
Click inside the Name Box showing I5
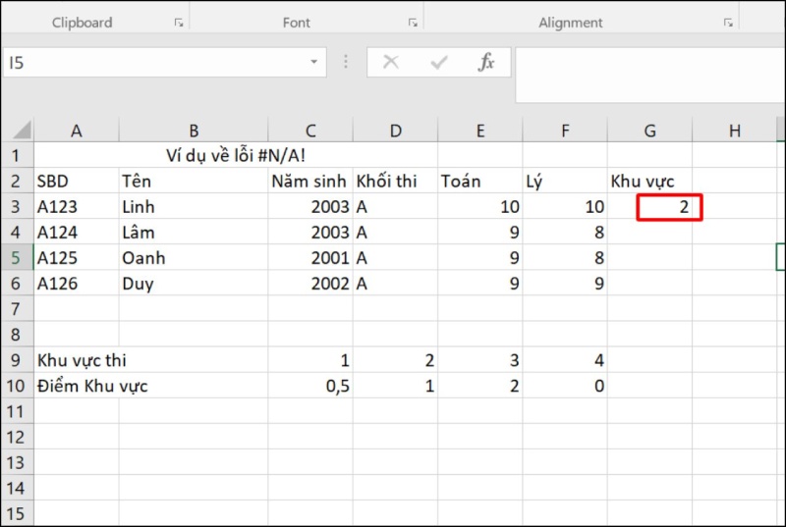click(x=147, y=63)
